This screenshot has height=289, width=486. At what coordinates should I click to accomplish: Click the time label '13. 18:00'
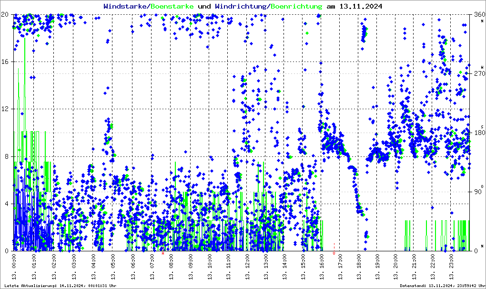359,267
